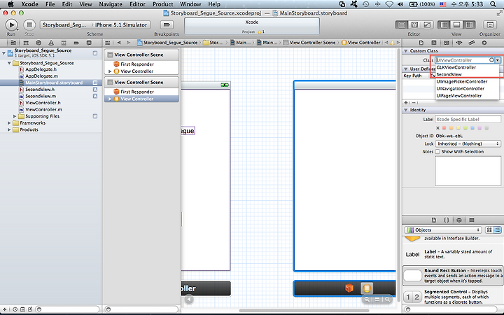Image resolution: width=504 pixels, height=315 pixels.
Task: Go back in editor history
Action: coord(119,43)
